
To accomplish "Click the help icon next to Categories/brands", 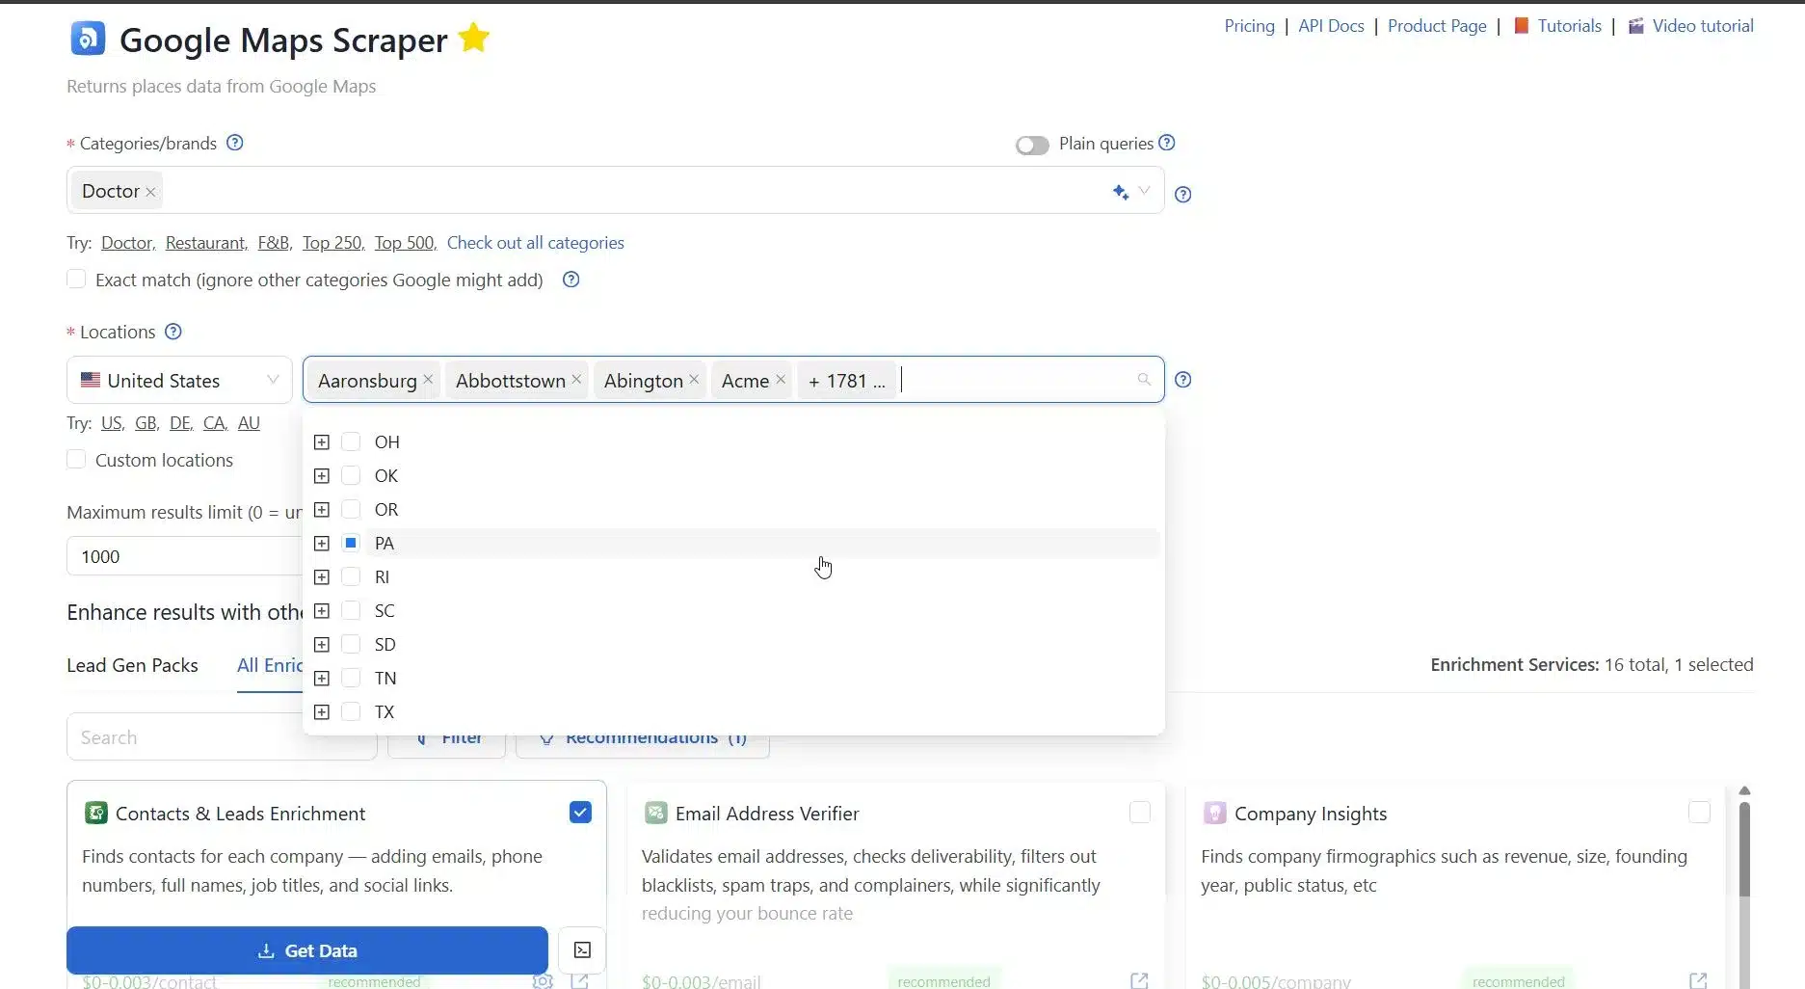I will coord(234,143).
